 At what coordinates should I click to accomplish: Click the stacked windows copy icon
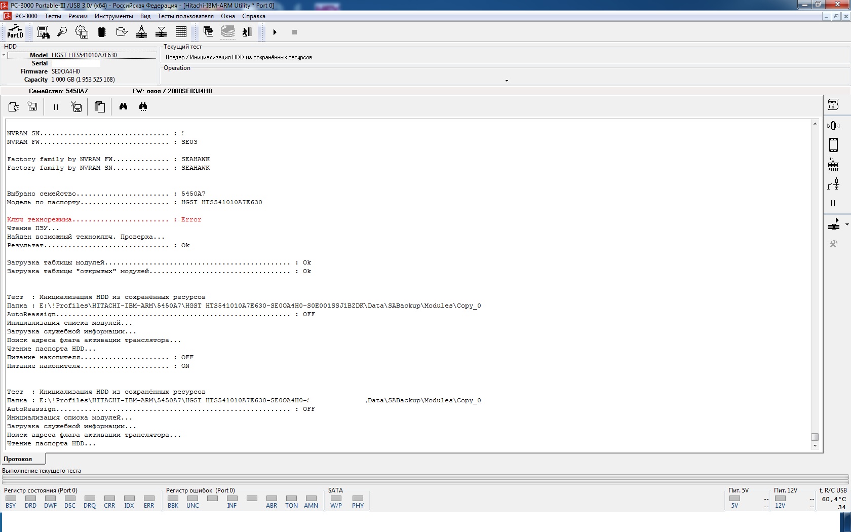(208, 32)
